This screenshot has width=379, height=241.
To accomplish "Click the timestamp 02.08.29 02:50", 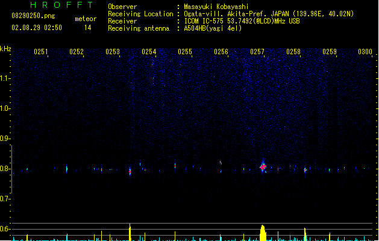I will [x=37, y=28].
